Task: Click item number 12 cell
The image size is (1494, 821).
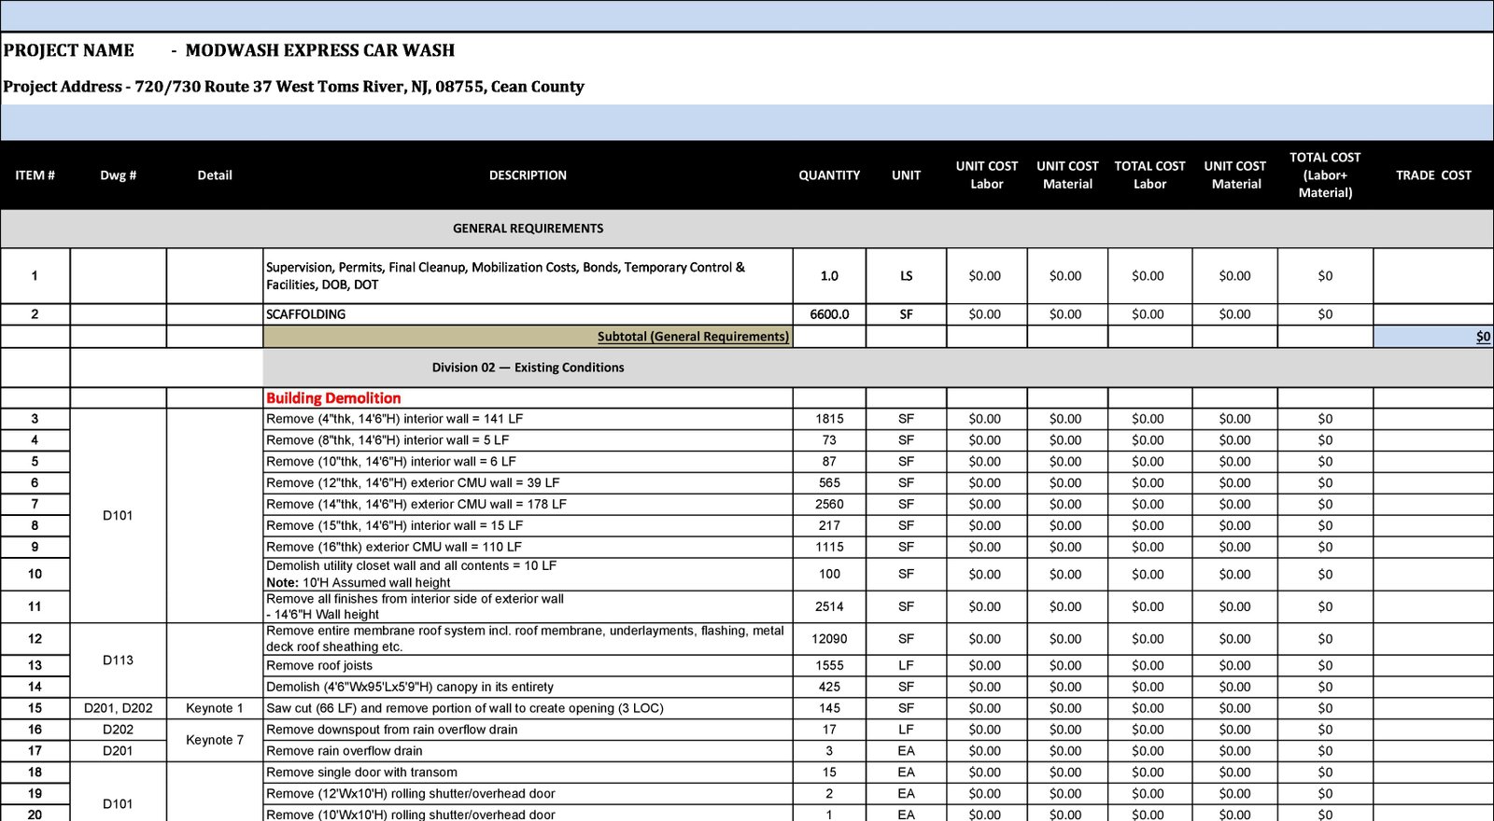Action: coord(35,639)
